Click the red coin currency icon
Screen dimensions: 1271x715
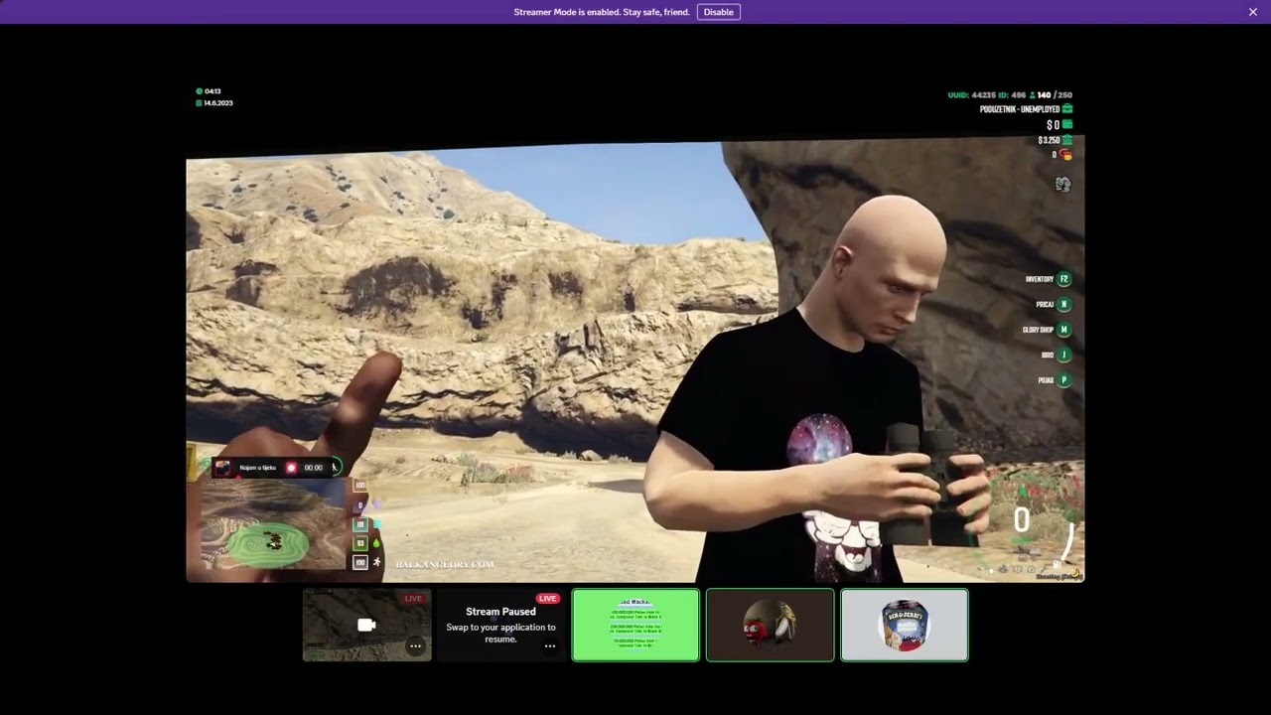[x=1066, y=155]
